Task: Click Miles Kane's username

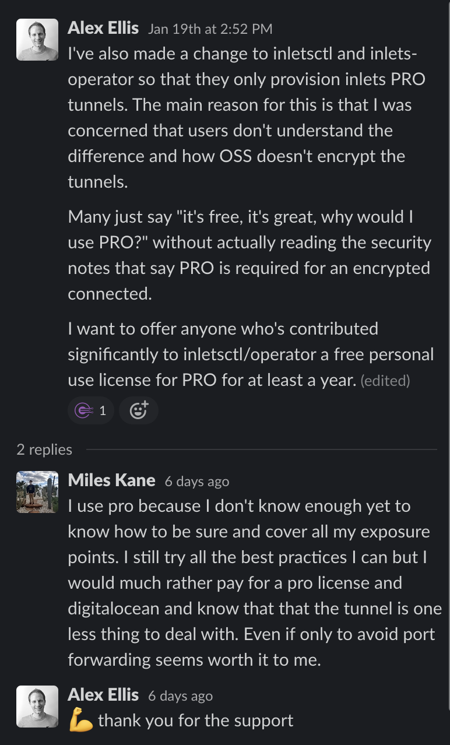Action: click(111, 480)
